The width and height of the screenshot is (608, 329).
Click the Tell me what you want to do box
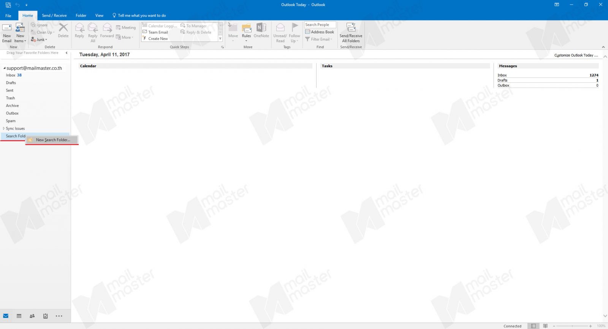[x=139, y=16]
